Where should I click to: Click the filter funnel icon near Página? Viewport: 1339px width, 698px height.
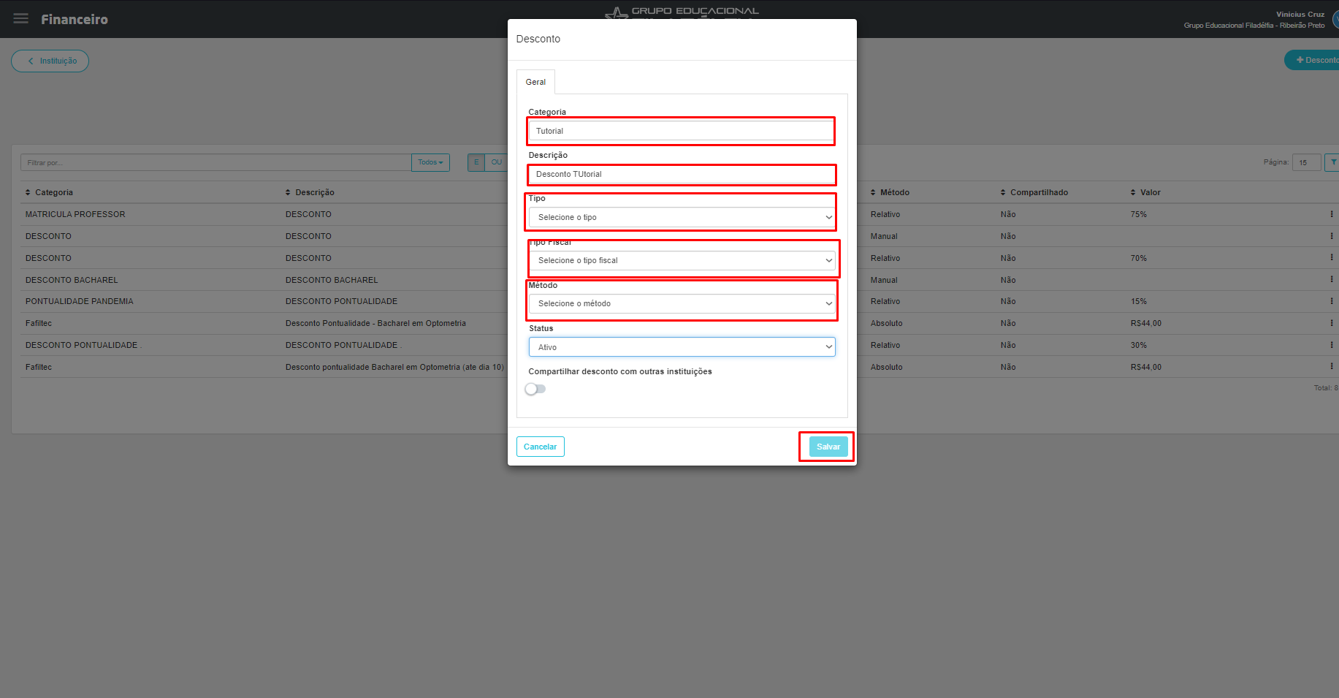[1332, 162]
